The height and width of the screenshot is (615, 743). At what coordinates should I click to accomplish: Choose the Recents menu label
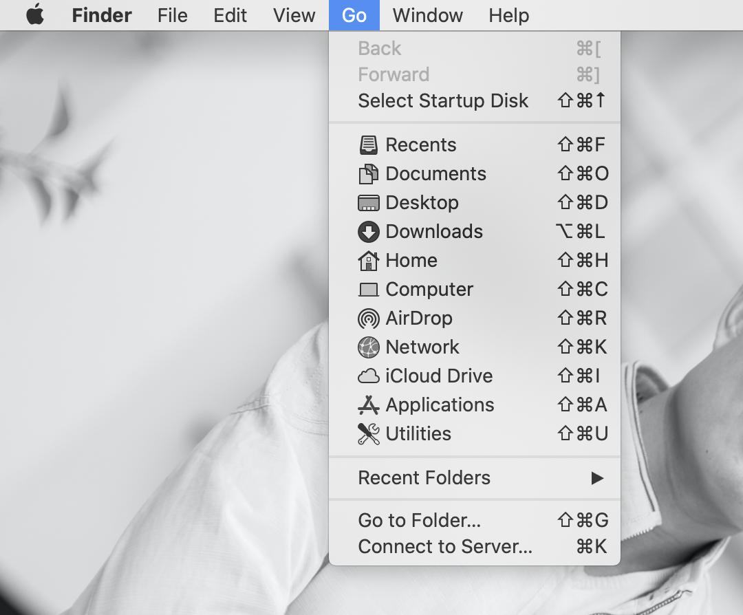pos(421,145)
